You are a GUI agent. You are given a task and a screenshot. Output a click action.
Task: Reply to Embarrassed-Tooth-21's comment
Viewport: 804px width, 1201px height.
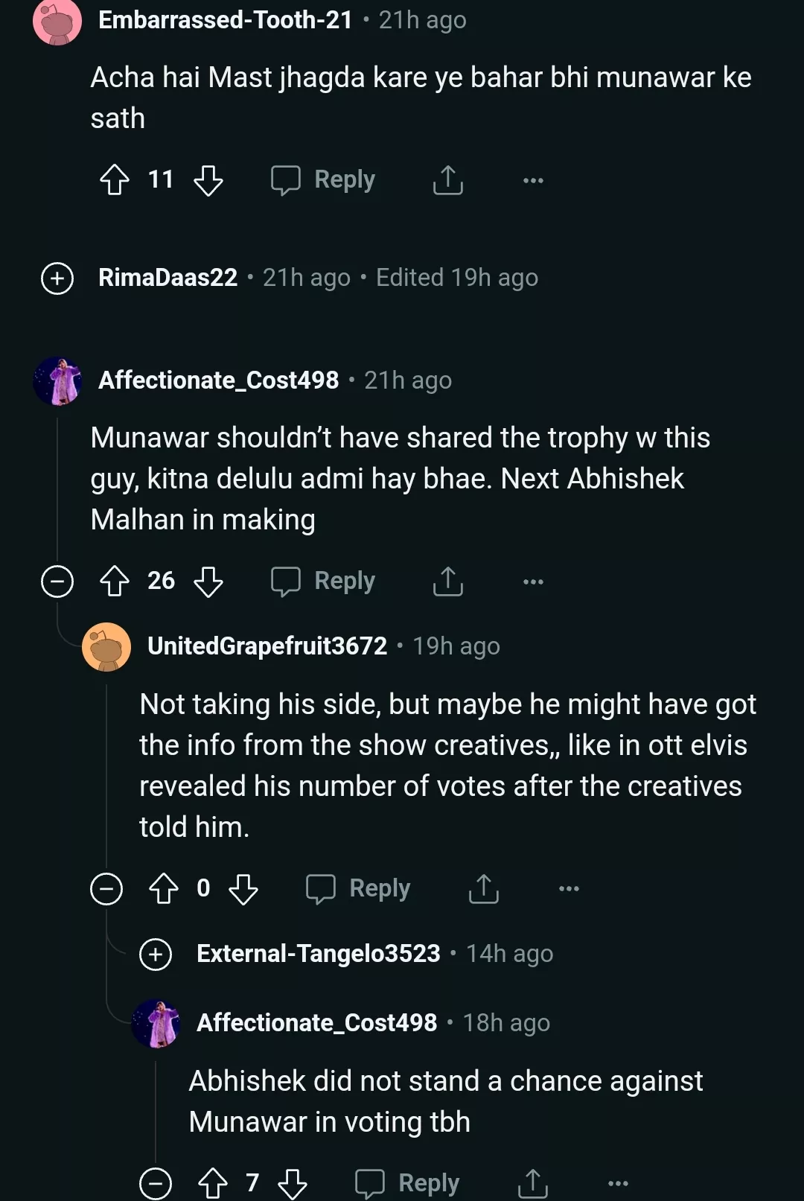click(324, 180)
